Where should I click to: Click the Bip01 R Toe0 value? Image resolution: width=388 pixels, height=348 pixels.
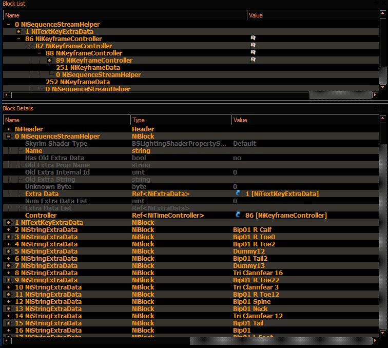(254, 237)
